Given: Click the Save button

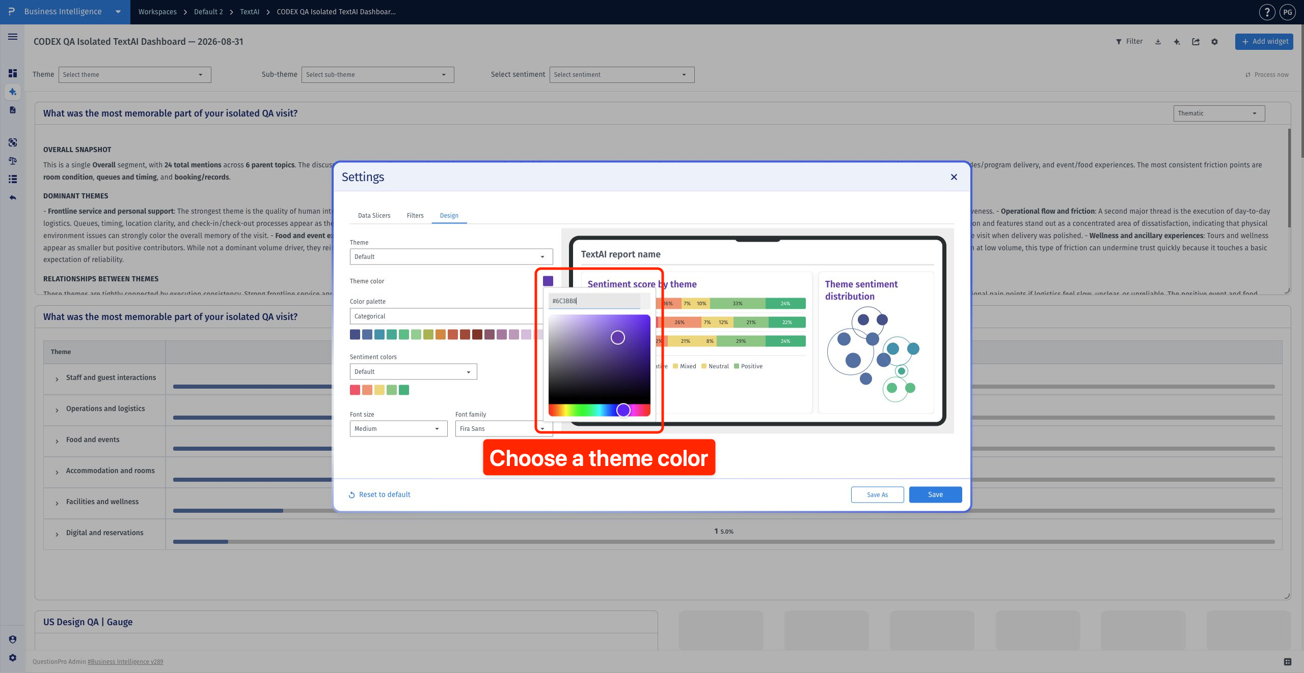Looking at the screenshot, I should (x=935, y=494).
